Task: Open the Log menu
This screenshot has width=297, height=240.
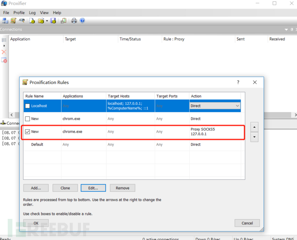Action: (x=32, y=12)
